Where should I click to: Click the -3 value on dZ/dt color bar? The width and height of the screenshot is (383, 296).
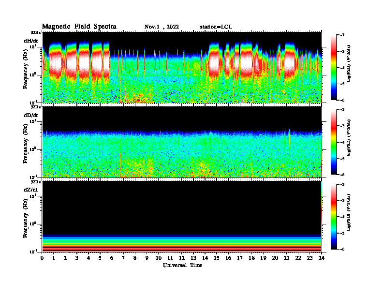click(x=342, y=200)
